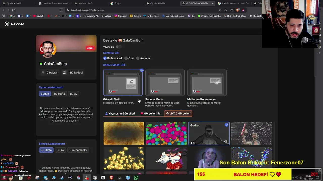Screen dimensions: 323x181
Task: Click the CANLI live badge on profile banner
Action: (90, 48)
